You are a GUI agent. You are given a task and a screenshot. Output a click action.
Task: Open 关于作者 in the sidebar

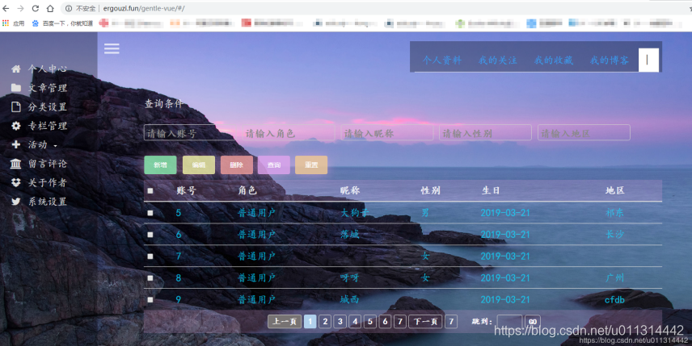48,183
